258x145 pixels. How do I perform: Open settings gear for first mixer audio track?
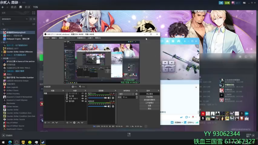113,98
